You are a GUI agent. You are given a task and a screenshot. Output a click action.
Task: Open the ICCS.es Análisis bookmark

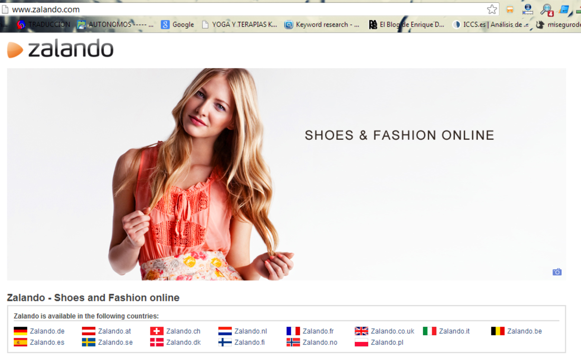tap(490, 25)
